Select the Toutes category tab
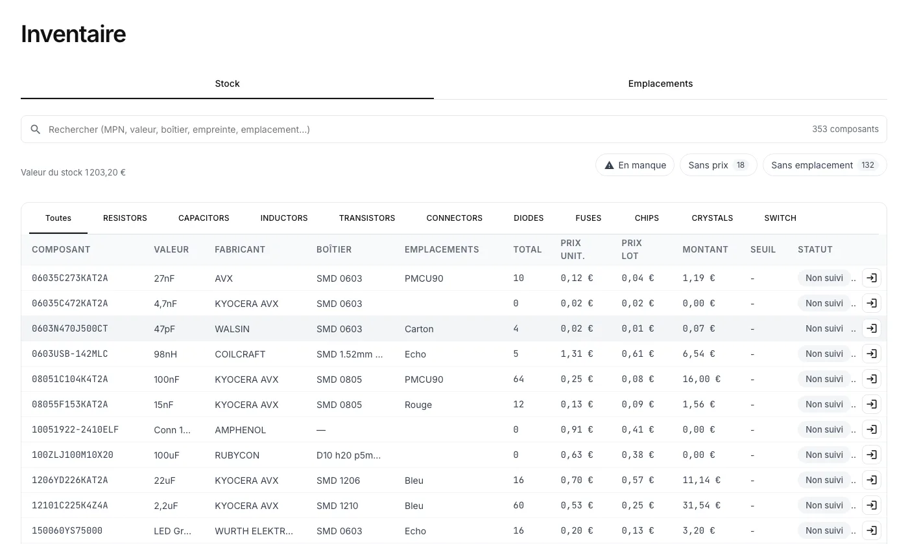 tap(58, 218)
